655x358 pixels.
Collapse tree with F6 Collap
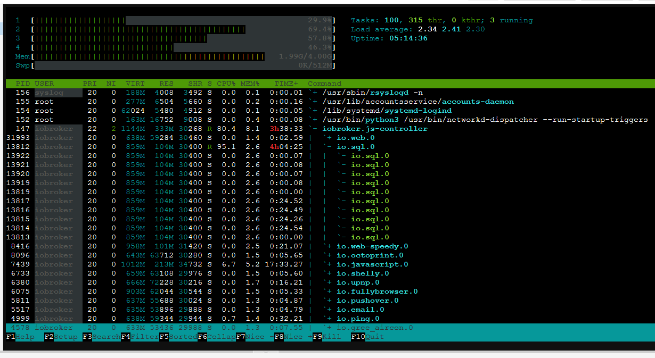pos(216,337)
